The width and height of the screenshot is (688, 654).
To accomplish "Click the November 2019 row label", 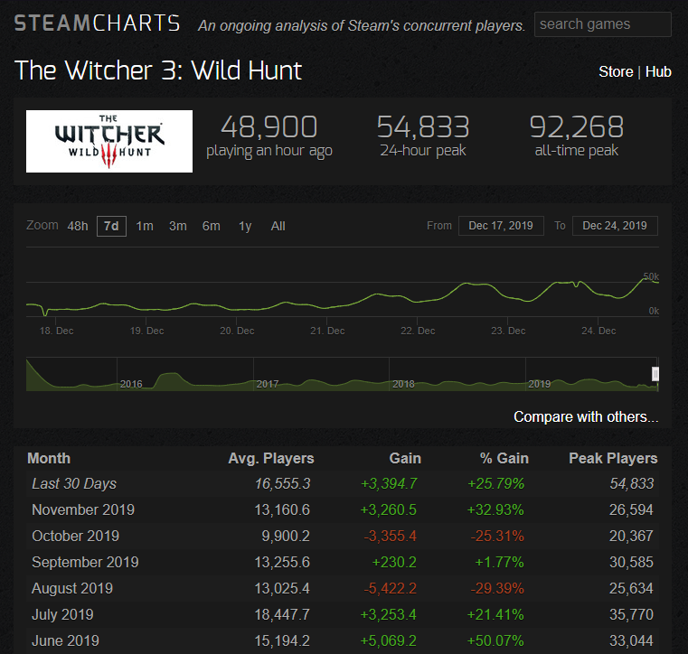I will point(83,509).
